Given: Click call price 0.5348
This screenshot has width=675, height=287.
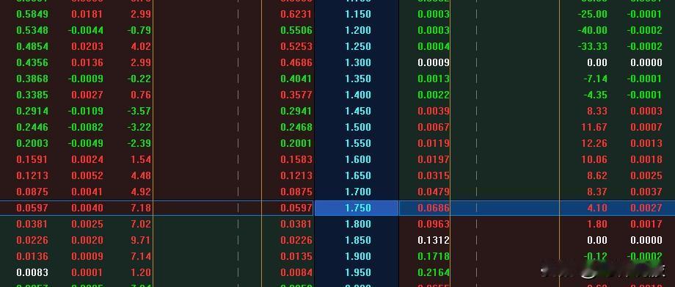Looking at the screenshot, I should click(32, 30).
